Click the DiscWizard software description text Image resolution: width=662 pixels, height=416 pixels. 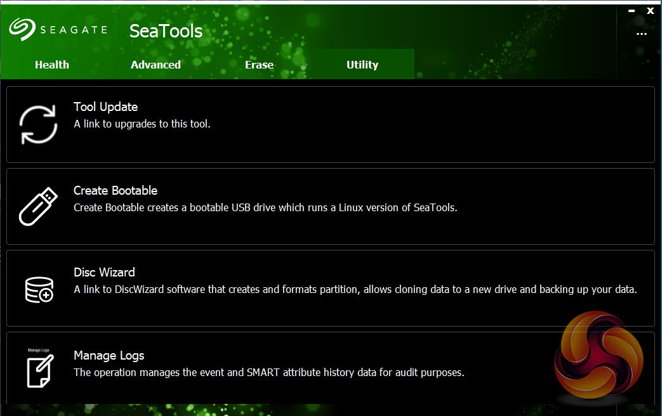[x=355, y=290]
